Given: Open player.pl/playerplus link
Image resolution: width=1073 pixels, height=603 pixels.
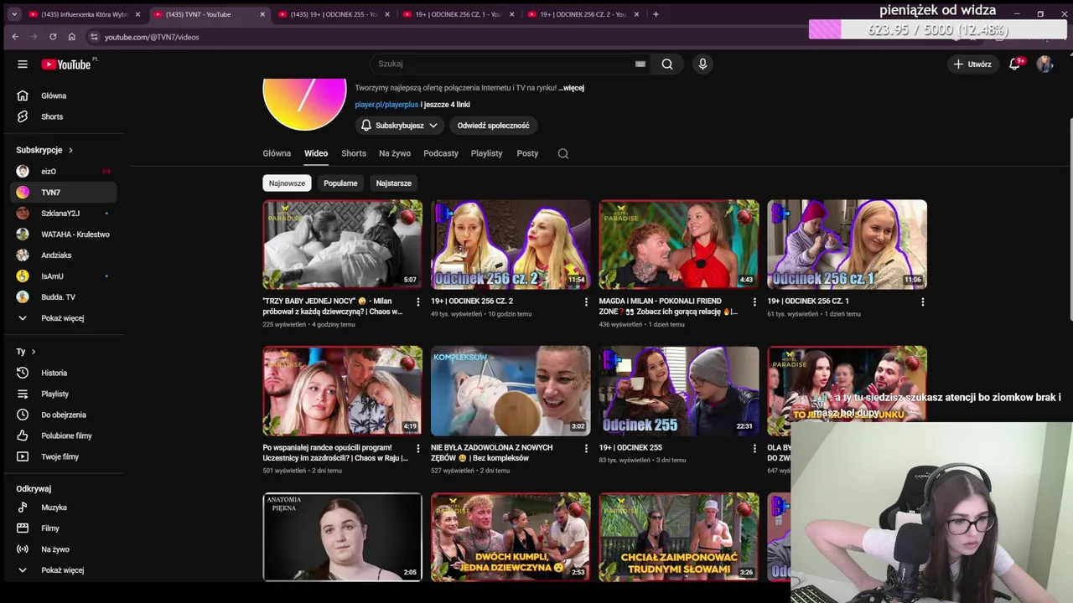Looking at the screenshot, I should click(x=386, y=105).
